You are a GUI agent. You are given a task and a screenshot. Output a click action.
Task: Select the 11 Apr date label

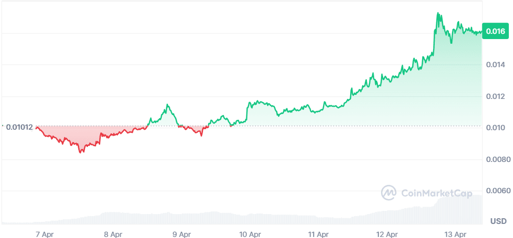coord(318,234)
